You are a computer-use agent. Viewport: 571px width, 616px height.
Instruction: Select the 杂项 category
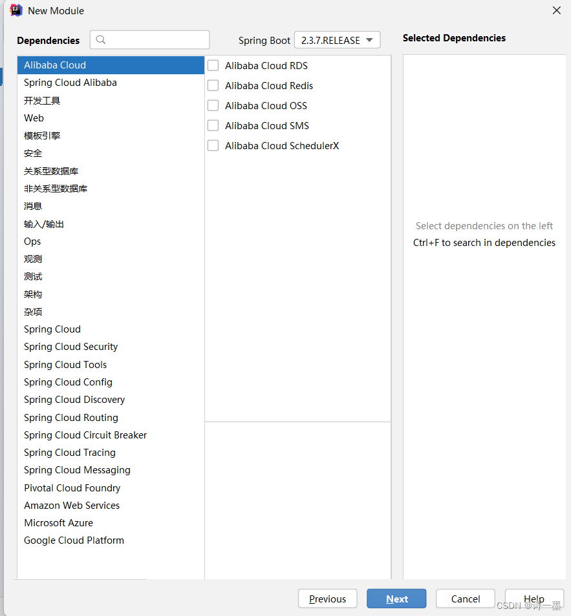point(111,312)
